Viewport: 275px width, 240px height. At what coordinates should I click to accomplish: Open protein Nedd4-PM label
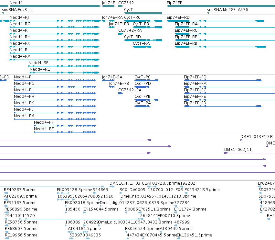(x=24, y=116)
